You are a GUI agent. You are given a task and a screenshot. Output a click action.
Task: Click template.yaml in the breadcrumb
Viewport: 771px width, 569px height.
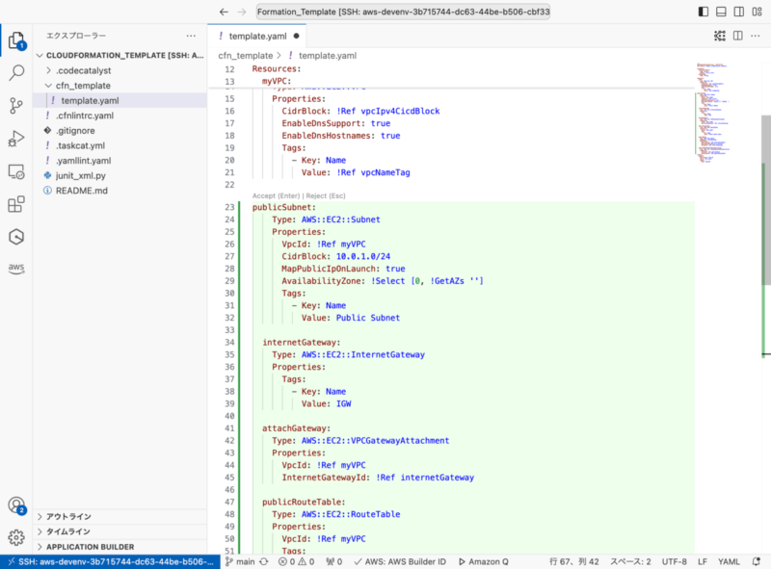tap(328, 56)
